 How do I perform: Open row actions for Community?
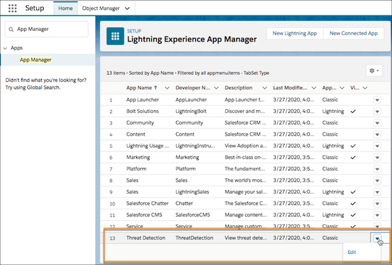[377, 123]
